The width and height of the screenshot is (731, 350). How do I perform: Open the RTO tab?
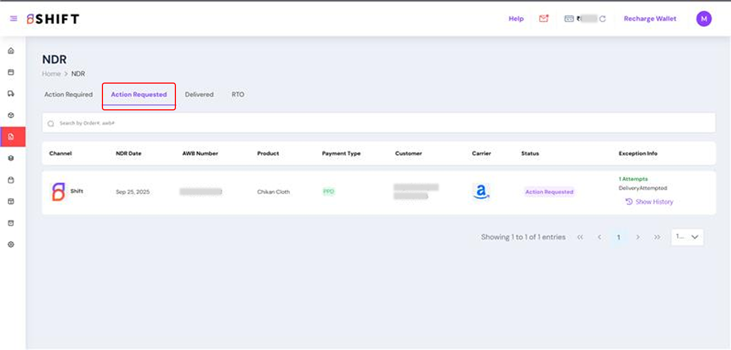(x=238, y=94)
